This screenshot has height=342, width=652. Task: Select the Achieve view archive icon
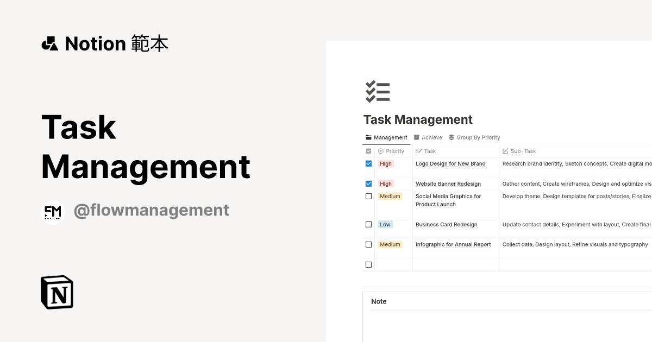(416, 137)
